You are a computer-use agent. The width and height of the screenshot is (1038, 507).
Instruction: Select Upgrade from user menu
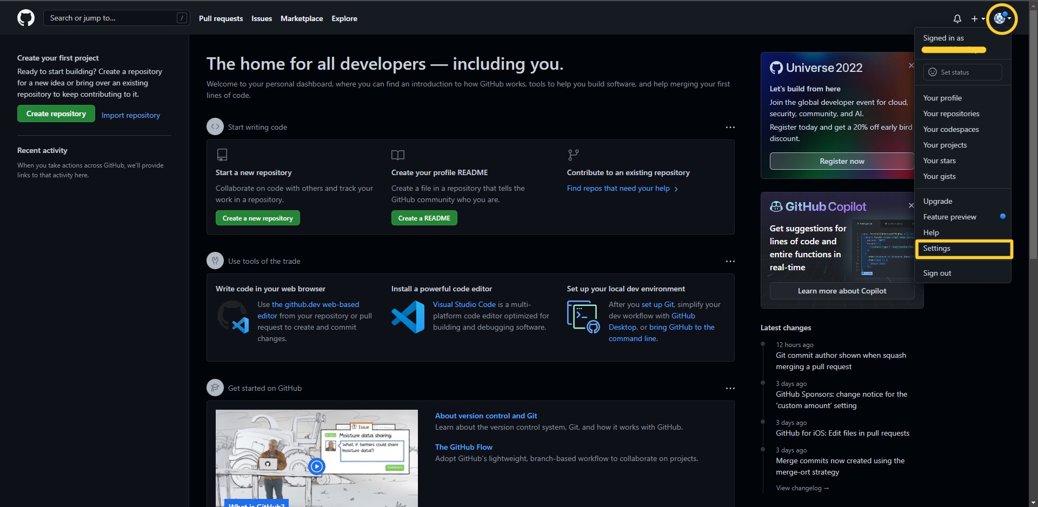(962, 201)
